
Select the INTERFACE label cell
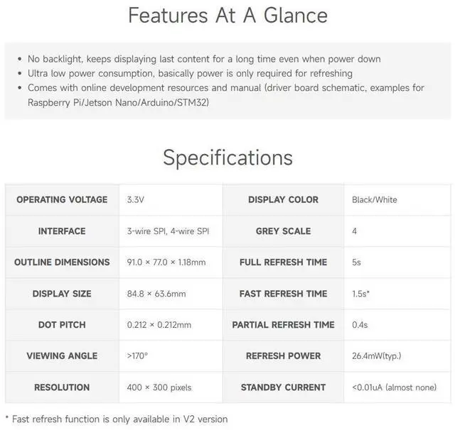point(62,231)
